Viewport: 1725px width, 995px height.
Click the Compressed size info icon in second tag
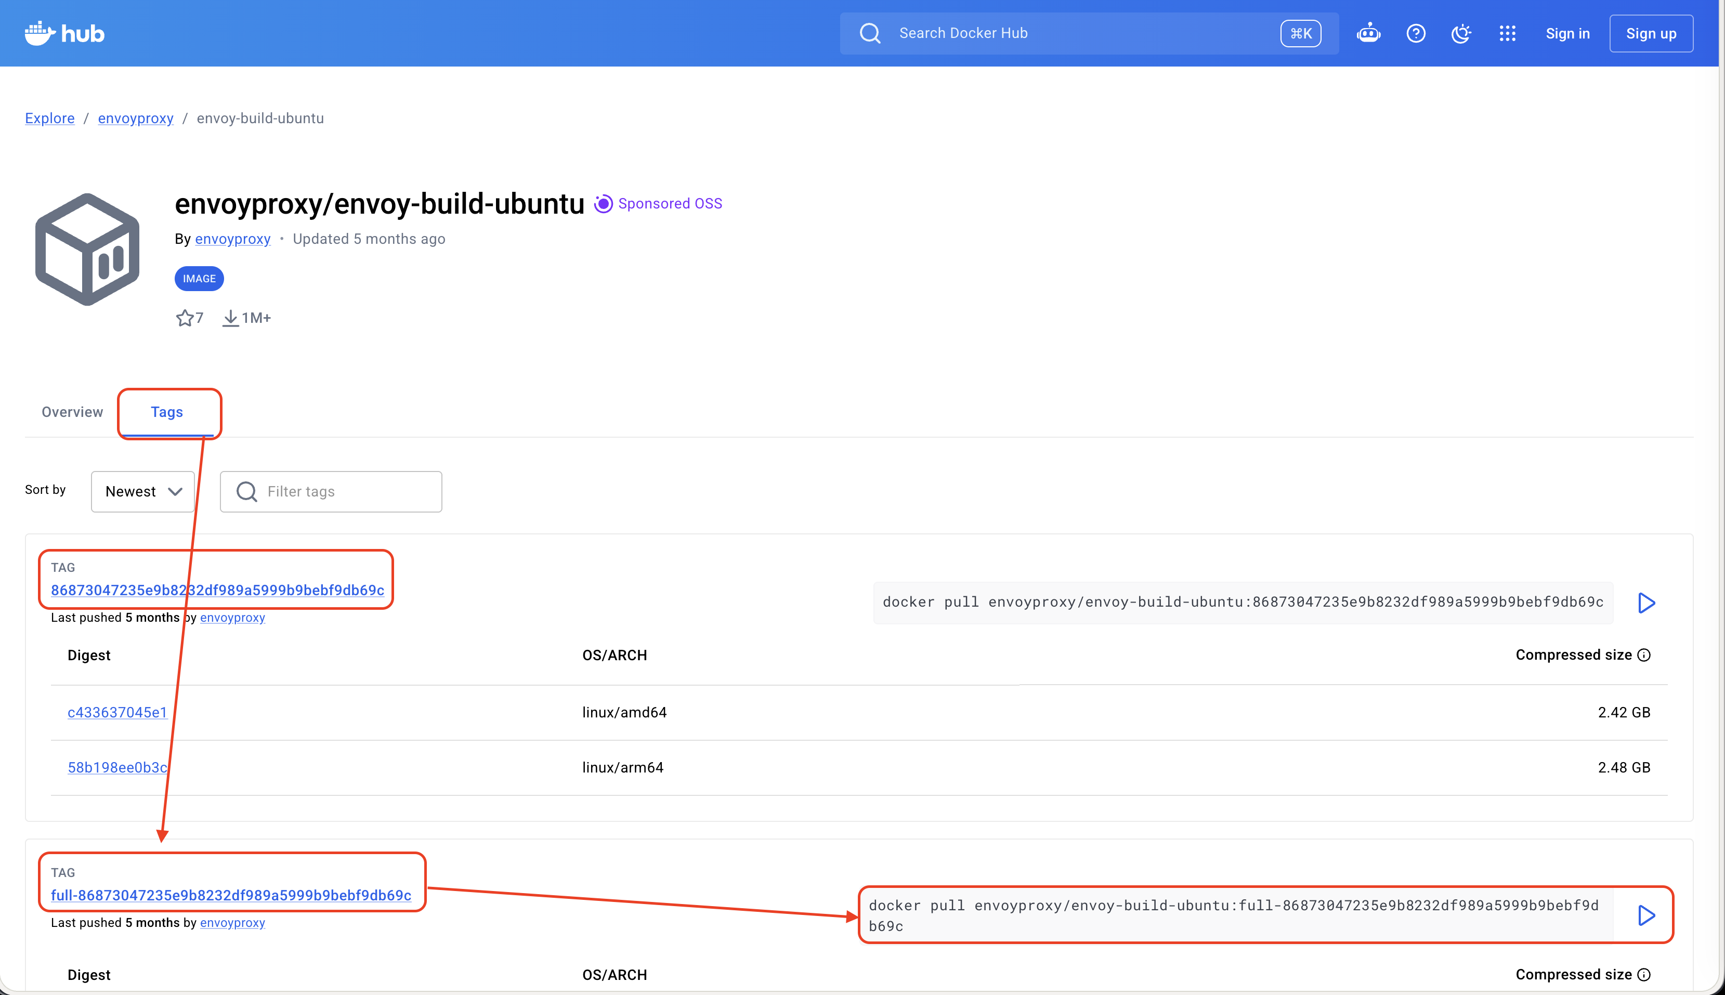(x=1644, y=975)
